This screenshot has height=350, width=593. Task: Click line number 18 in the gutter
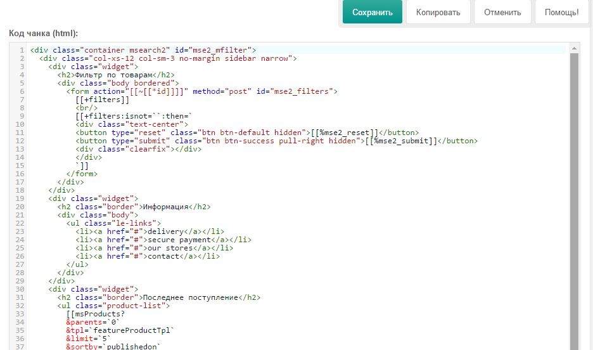coord(20,190)
